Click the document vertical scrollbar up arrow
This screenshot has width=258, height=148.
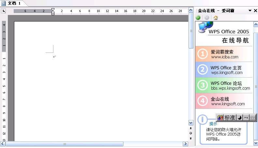point(191,10)
